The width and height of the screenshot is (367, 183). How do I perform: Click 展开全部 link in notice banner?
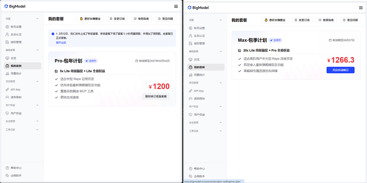click(61, 43)
